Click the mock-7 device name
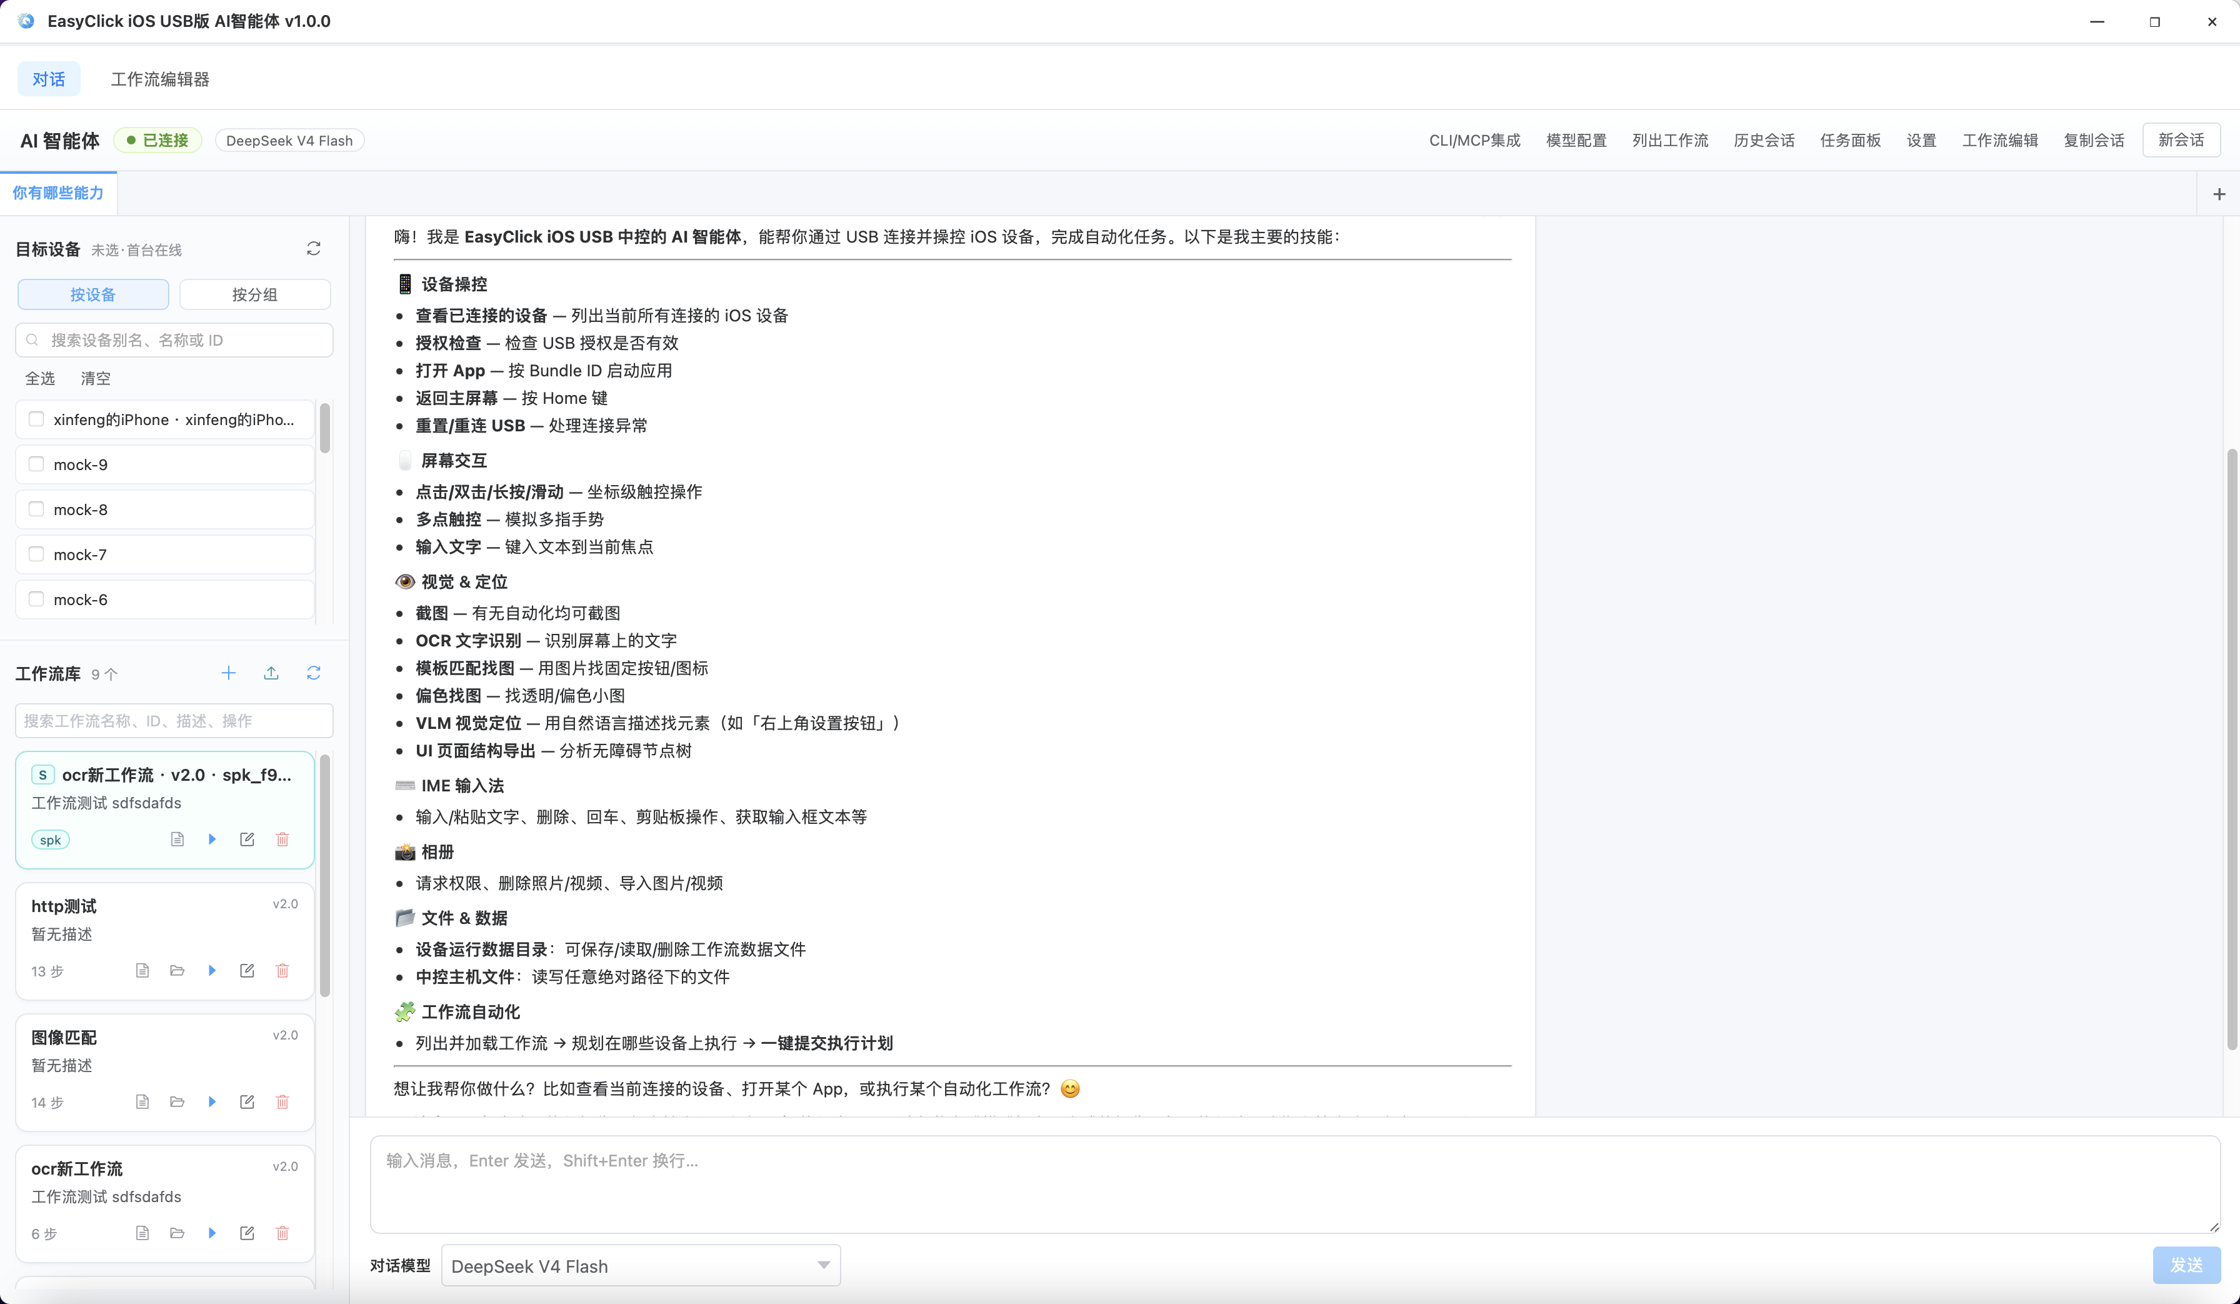This screenshot has width=2240, height=1304. pos(80,554)
